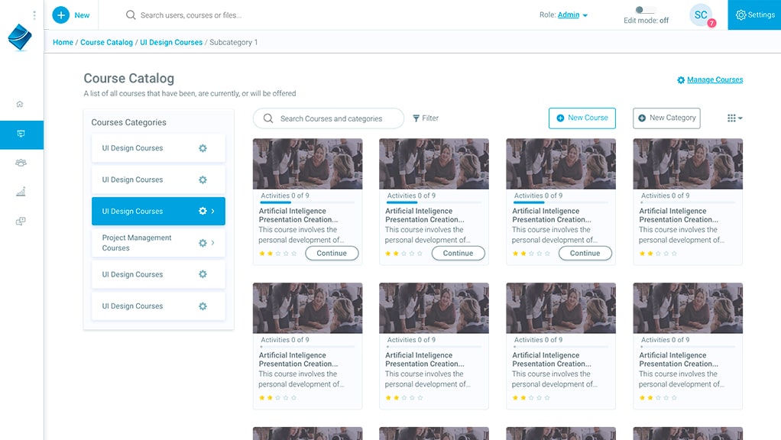The width and height of the screenshot is (781, 440).
Task: Click the gear icon next to Manage Courses
Action: click(x=681, y=80)
